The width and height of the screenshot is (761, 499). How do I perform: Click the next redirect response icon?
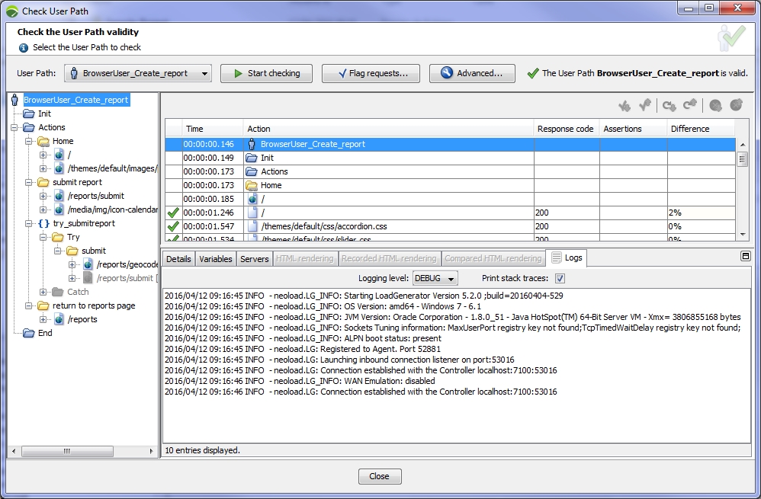tap(669, 106)
